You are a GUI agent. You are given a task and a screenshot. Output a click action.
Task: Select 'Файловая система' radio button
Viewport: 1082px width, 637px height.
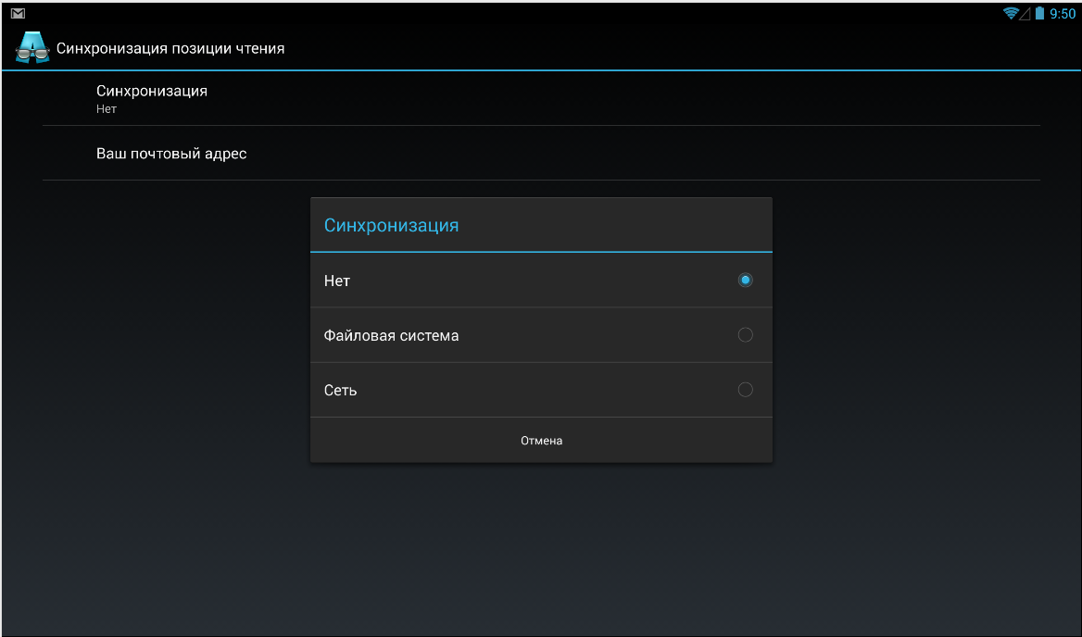(745, 335)
